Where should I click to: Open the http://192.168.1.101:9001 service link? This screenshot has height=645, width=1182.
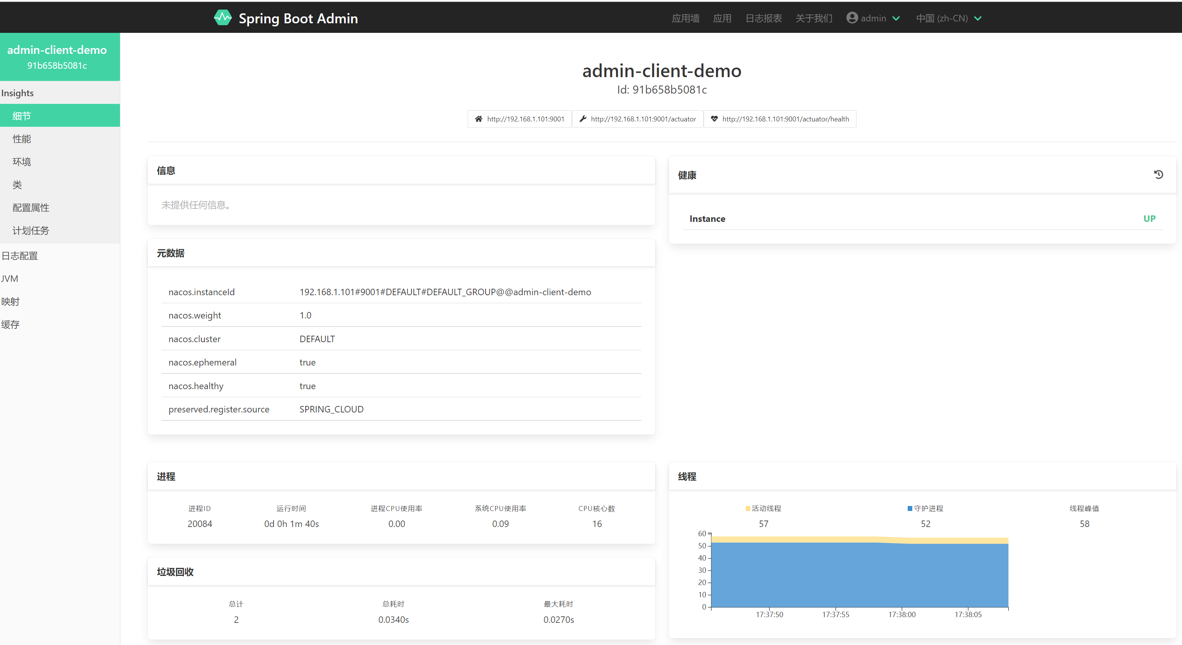pos(520,119)
